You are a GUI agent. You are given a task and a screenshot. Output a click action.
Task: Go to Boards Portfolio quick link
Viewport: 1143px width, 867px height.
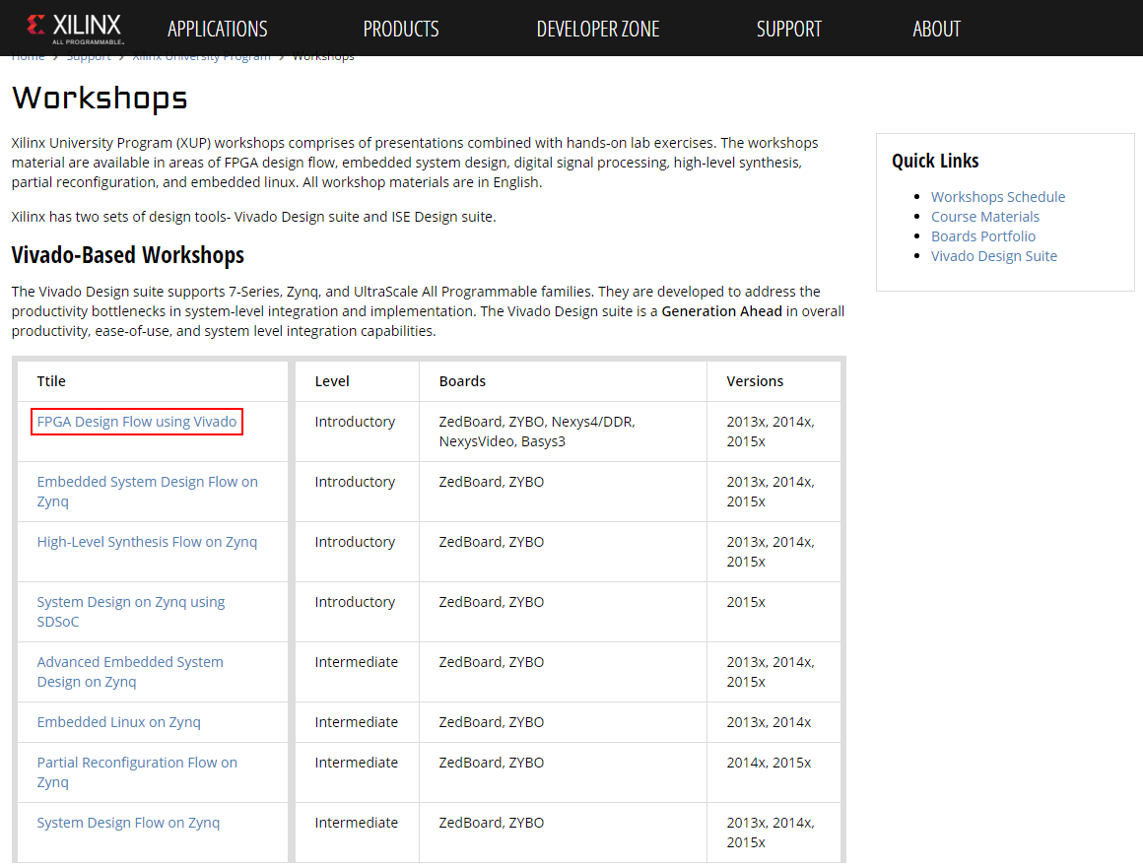coord(982,236)
